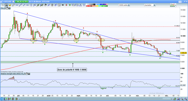Select the red down arrow marker
188x101 pixels.
pyautogui.click(x=66, y=5)
